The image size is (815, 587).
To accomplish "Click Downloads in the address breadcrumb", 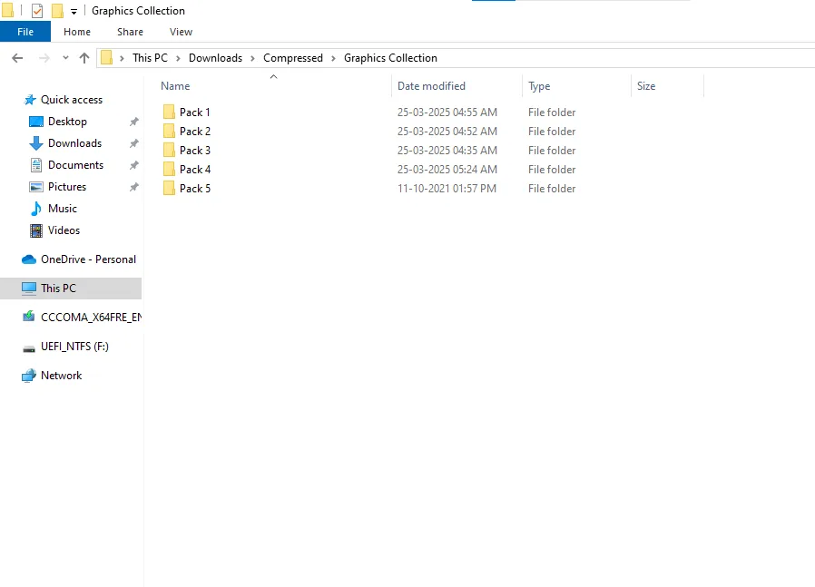I will pos(215,58).
